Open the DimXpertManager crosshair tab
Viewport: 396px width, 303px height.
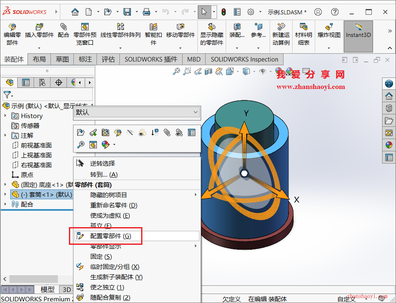coord(59,82)
